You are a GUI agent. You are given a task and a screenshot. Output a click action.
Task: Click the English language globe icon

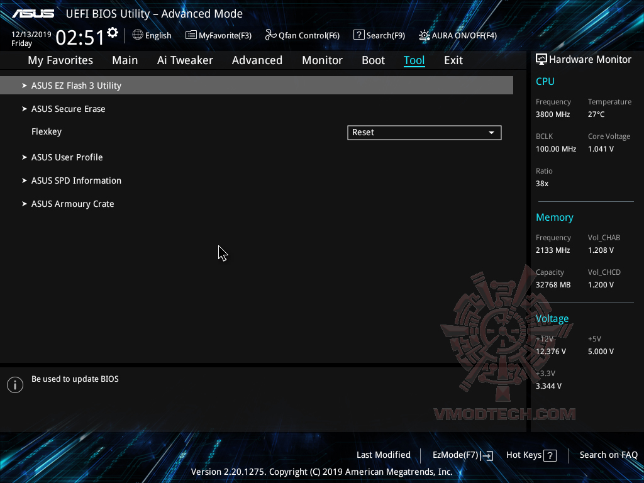click(x=137, y=35)
